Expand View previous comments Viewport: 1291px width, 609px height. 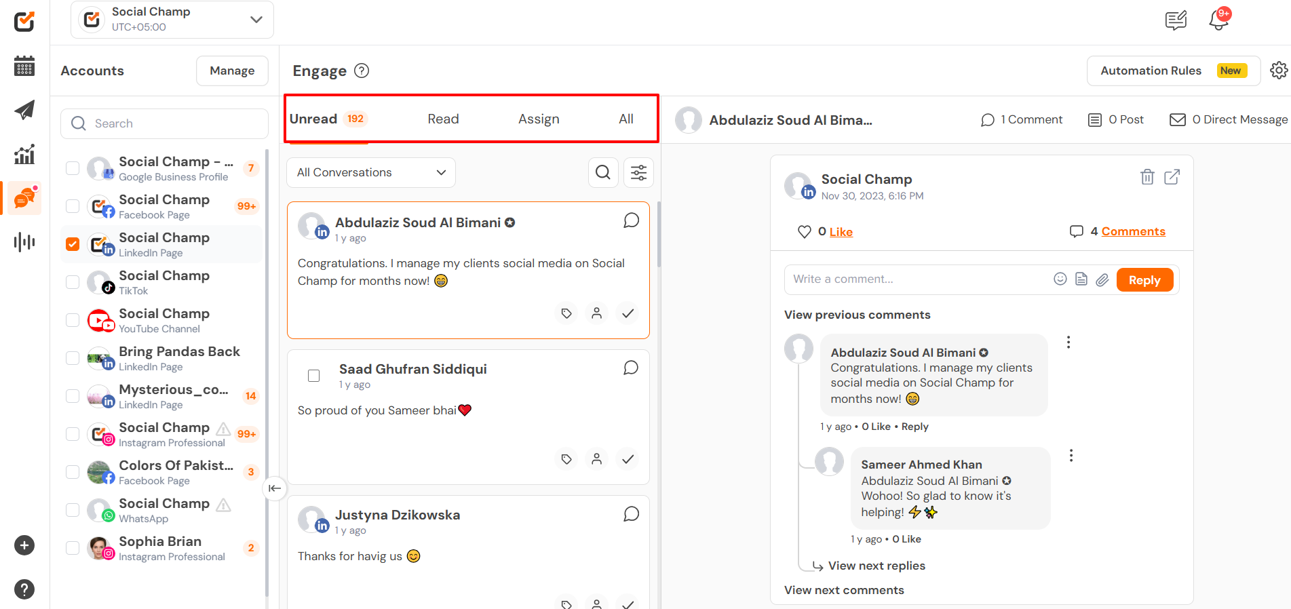pos(858,315)
